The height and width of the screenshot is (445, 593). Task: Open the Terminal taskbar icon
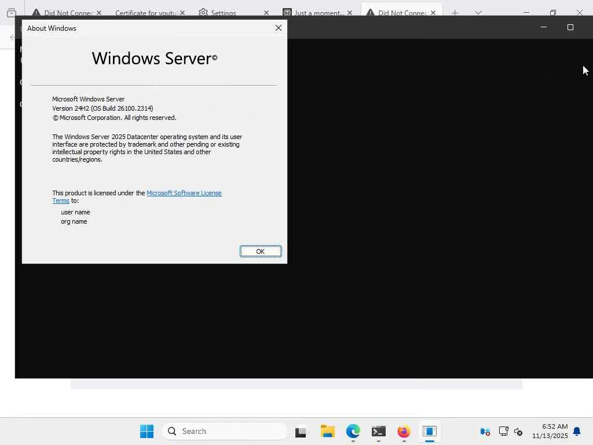pos(378,431)
